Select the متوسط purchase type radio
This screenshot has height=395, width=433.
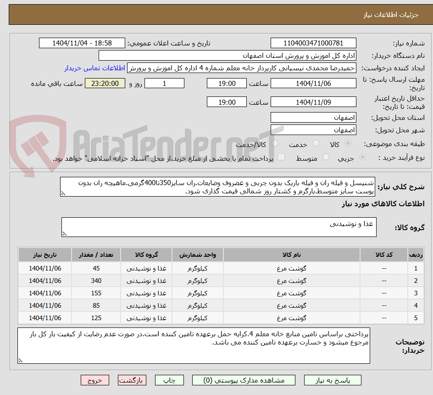tap(326, 157)
